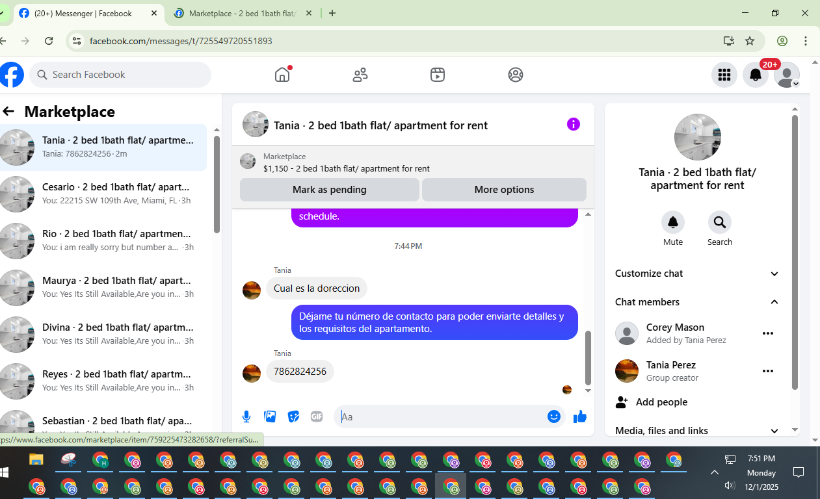820x499 pixels.
Task: Click listing thumbnail in chat header
Action: 256,124
